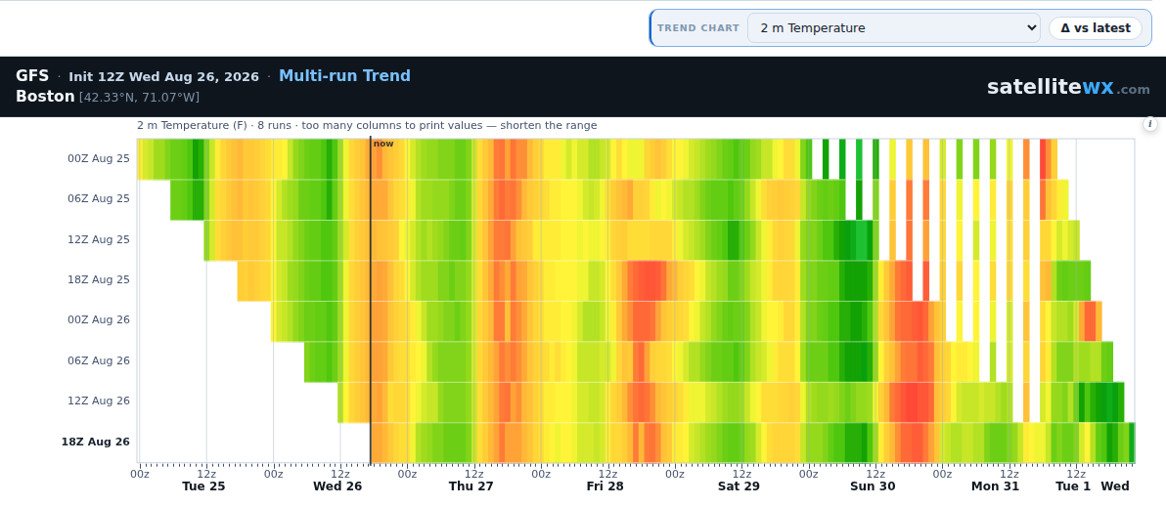Click the Sat 29 axis date label

click(739, 486)
